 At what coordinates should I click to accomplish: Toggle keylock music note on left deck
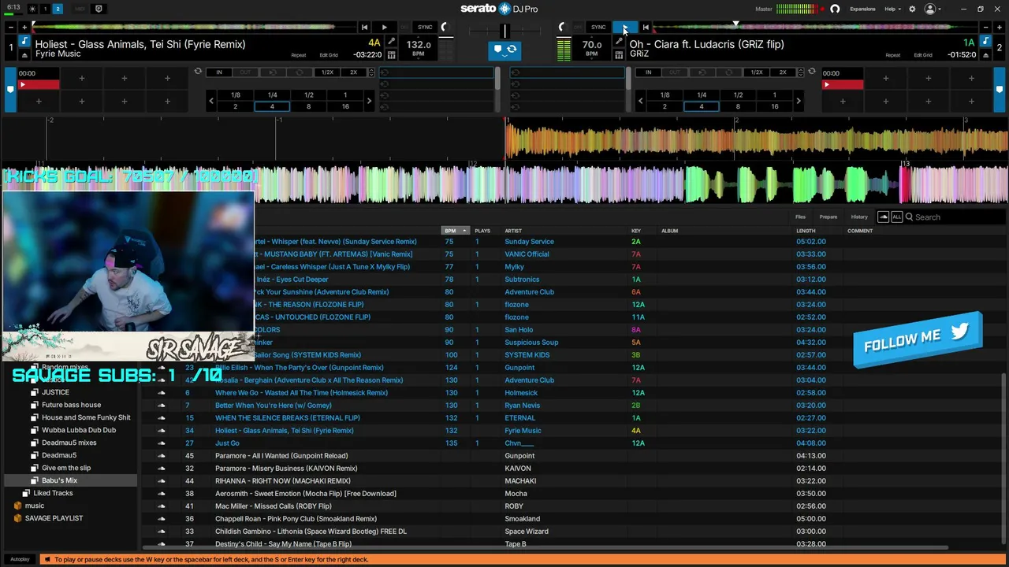coord(24,41)
